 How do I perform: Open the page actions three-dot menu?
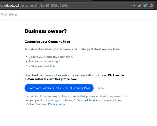[133, 5]
